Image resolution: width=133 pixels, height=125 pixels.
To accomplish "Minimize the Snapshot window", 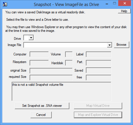I will [x=107, y=4].
